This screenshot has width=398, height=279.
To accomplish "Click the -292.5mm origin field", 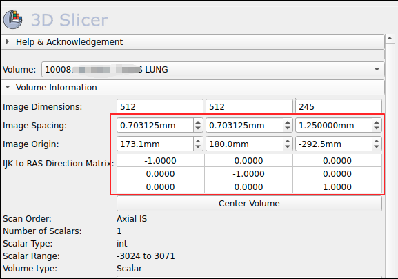I will (334, 144).
